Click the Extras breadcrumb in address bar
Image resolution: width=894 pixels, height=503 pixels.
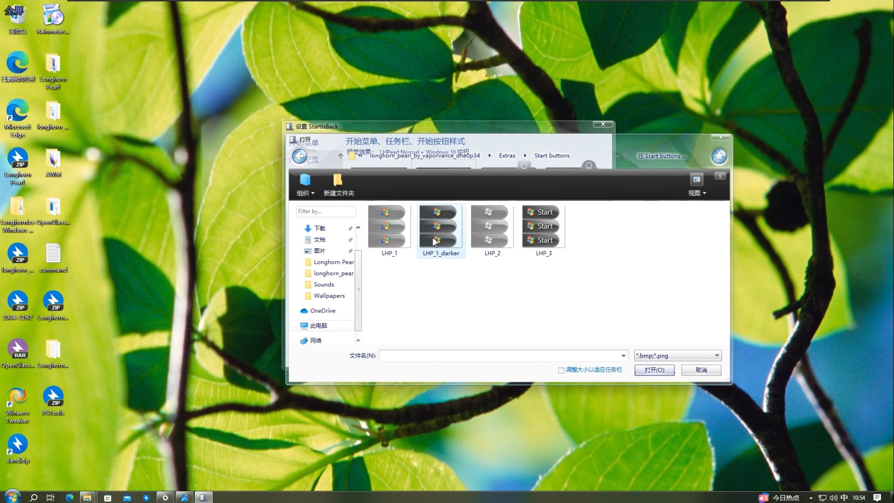507,156
